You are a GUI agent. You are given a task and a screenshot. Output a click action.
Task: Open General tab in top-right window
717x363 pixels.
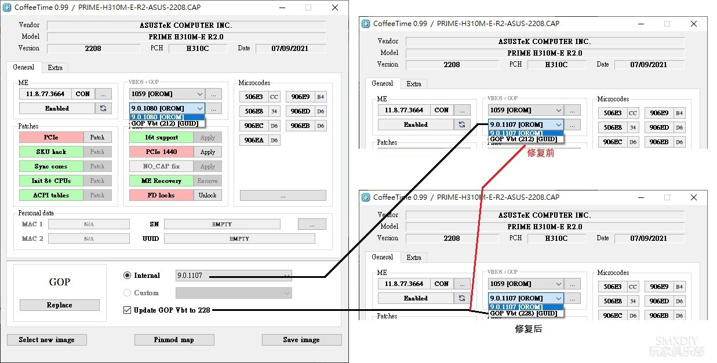click(383, 83)
